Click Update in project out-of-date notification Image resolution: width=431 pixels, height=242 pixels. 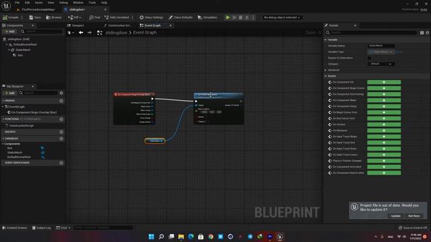[x=396, y=216]
